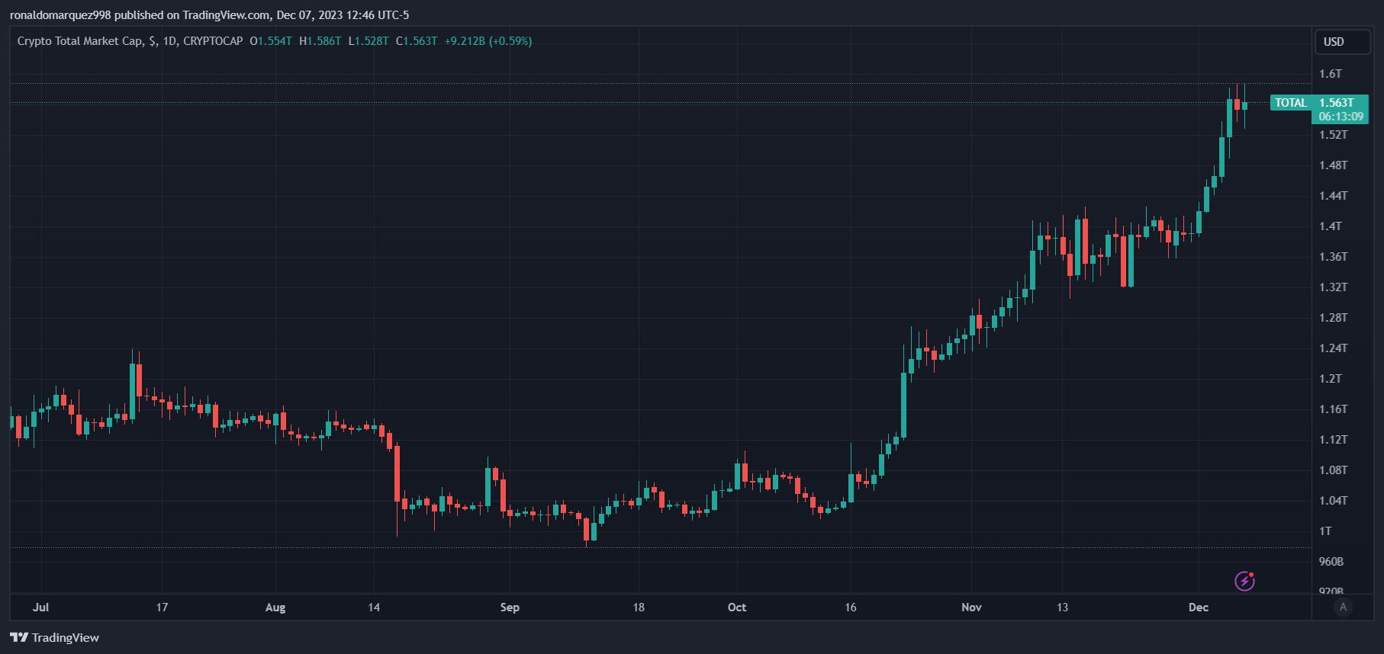Image resolution: width=1384 pixels, height=654 pixels.
Task: Click the high value H1.586T in legend
Action: (x=320, y=41)
